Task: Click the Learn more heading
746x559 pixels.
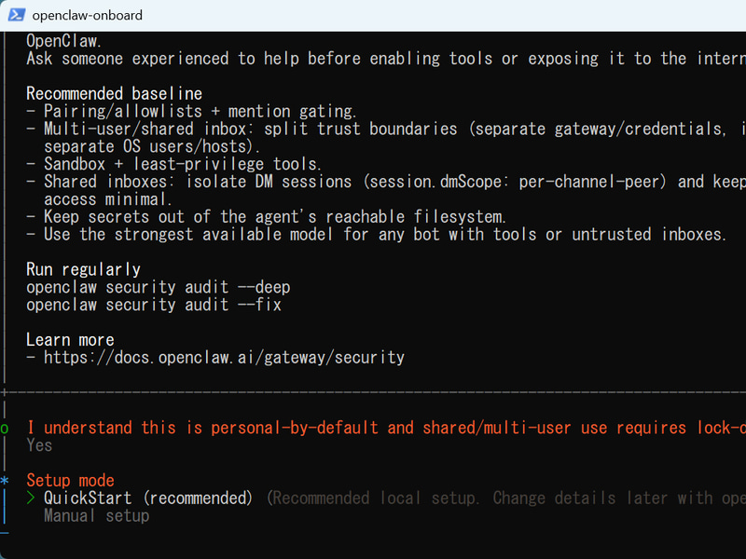Action: (71, 340)
